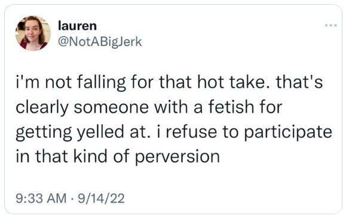The width and height of the screenshot is (349, 219).
Task: Click the display name lauren
Action: [x=77, y=26]
